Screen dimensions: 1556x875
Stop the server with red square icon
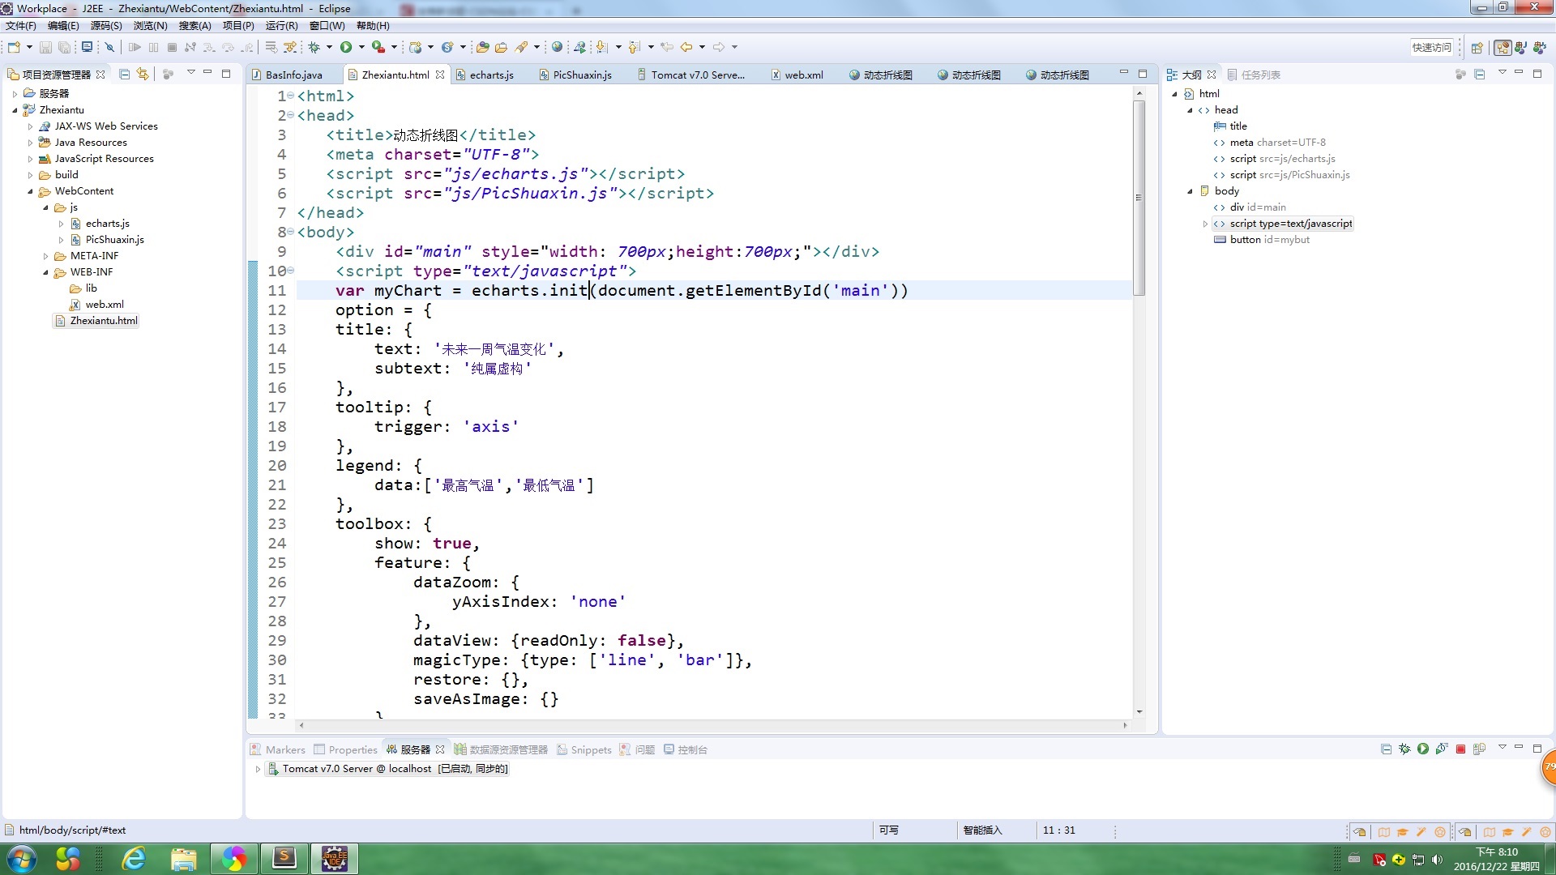(x=1460, y=749)
